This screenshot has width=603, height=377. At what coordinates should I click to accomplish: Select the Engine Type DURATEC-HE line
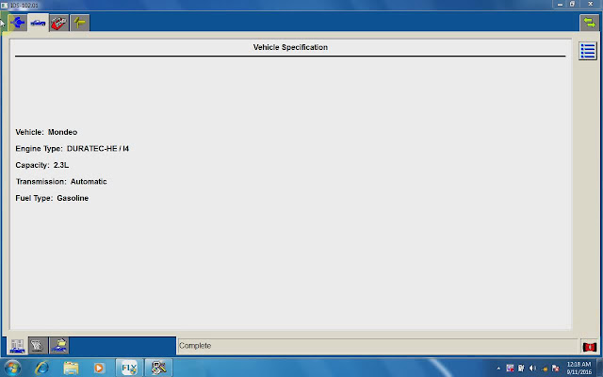(x=72, y=149)
